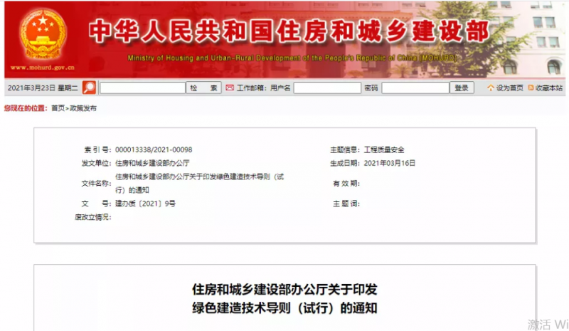Click the red envelope mail icon
Viewport: 569px width, 331px height.
(230, 88)
